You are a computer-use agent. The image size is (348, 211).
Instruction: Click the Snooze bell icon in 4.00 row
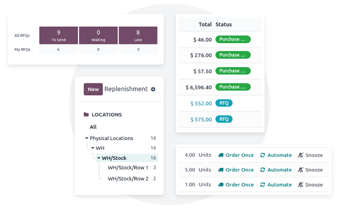tap(300, 155)
